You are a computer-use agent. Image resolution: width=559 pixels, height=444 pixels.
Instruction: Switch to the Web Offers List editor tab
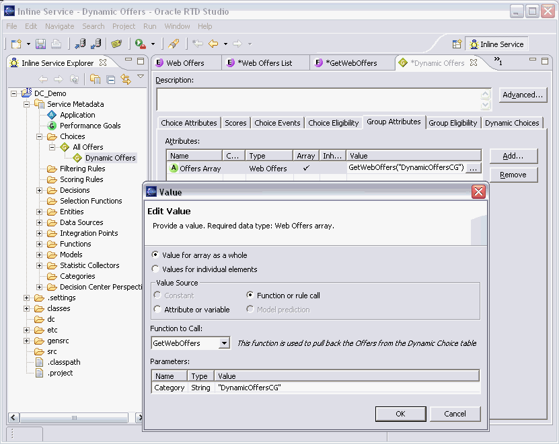264,63
